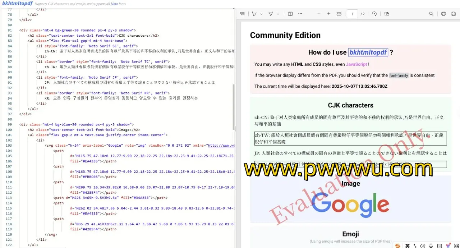Toggle the IME English/Chinese mode button
The width and height of the screenshot is (460, 248).
click(x=408, y=245)
